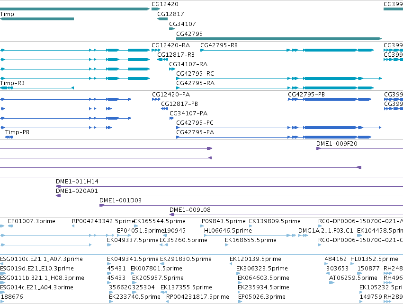Select feature label 188676
The image size is (403, 304).
(12, 297)
